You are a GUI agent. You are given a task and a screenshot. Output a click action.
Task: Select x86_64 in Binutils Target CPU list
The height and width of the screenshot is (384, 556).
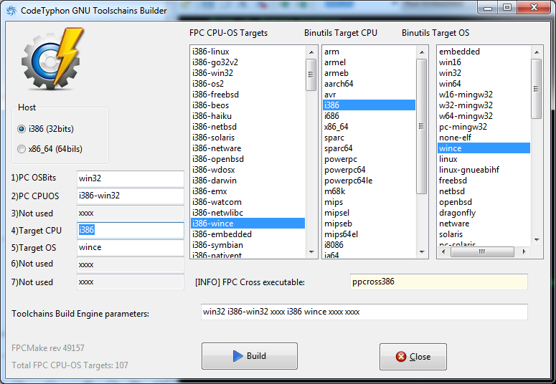[369, 127]
